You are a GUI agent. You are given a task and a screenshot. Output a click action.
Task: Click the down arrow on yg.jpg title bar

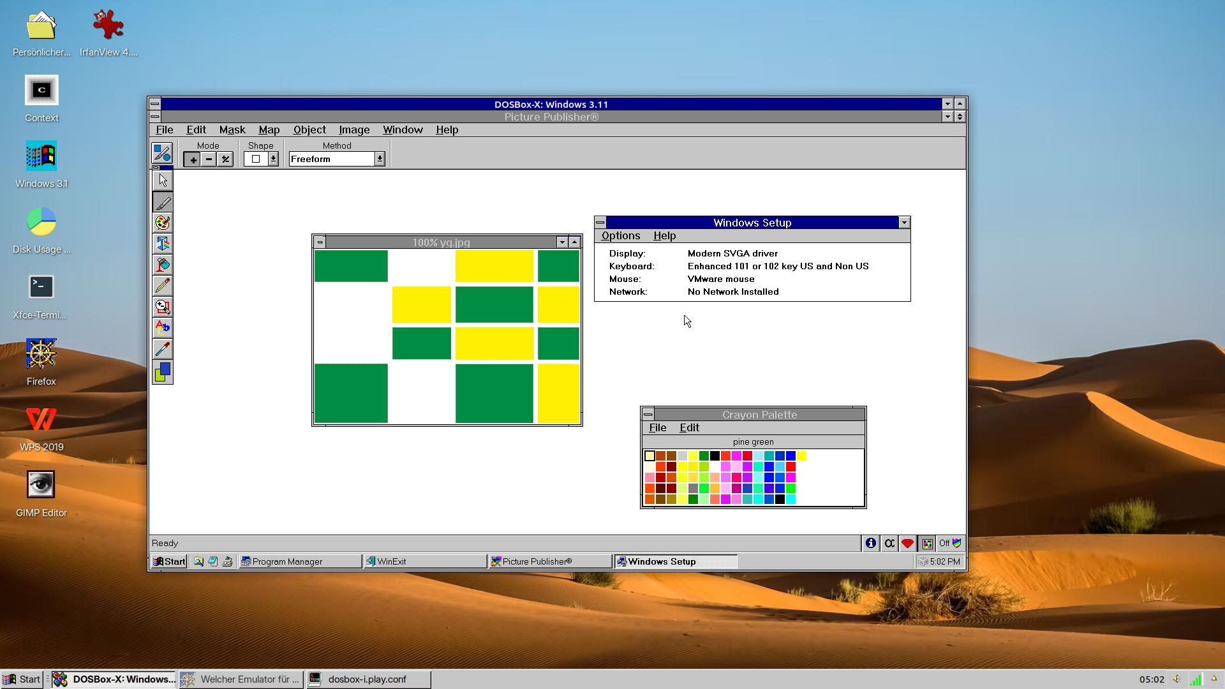coord(562,242)
